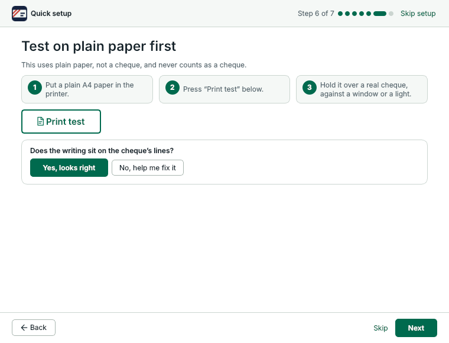Viewport: 449px width, 343px height.
Task: Click 'Press "Print test" below.' instruction
Action: (x=223, y=89)
